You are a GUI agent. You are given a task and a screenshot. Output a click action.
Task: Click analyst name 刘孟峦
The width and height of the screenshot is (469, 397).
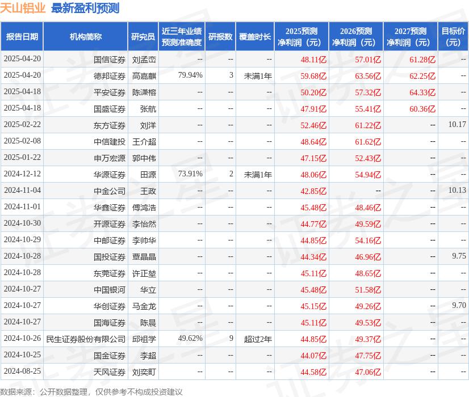144,60
